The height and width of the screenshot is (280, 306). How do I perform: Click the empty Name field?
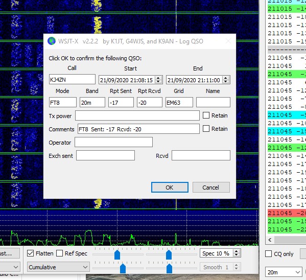(x=213, y=102)
